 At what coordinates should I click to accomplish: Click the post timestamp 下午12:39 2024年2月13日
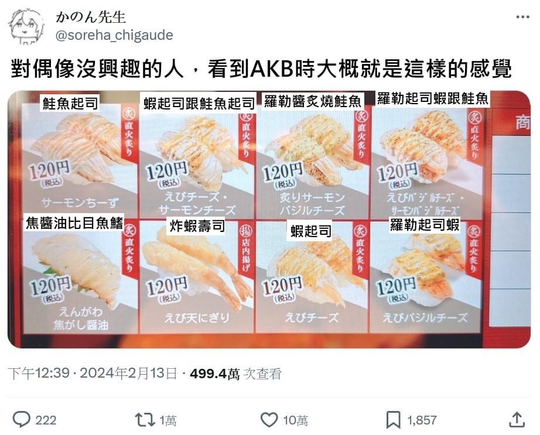93,374
